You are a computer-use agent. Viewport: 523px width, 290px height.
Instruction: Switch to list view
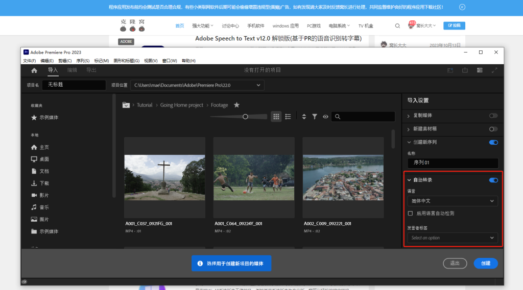click(x=288, y=117)
